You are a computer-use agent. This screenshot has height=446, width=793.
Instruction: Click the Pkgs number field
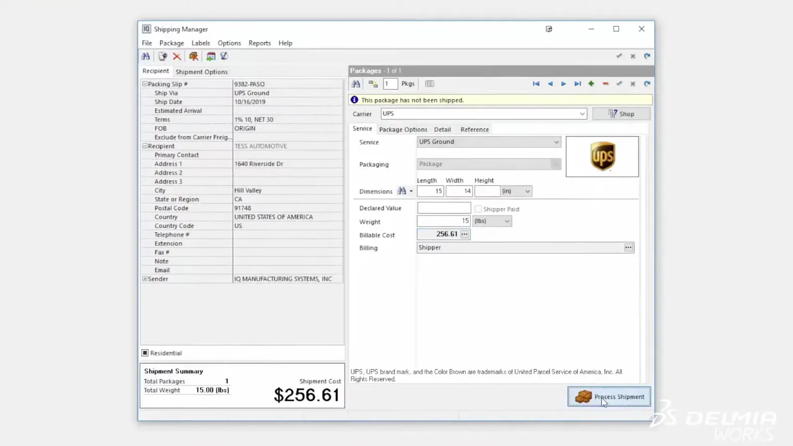[391, 84]
